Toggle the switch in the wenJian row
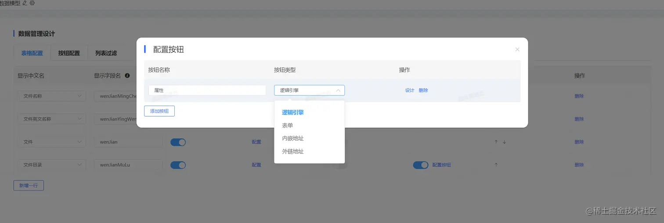Image resolution: width=664 pixels, height=223 pixels. [178, 142]
